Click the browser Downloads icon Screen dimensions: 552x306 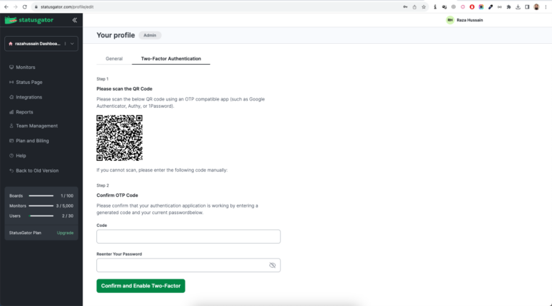point(517,7)
